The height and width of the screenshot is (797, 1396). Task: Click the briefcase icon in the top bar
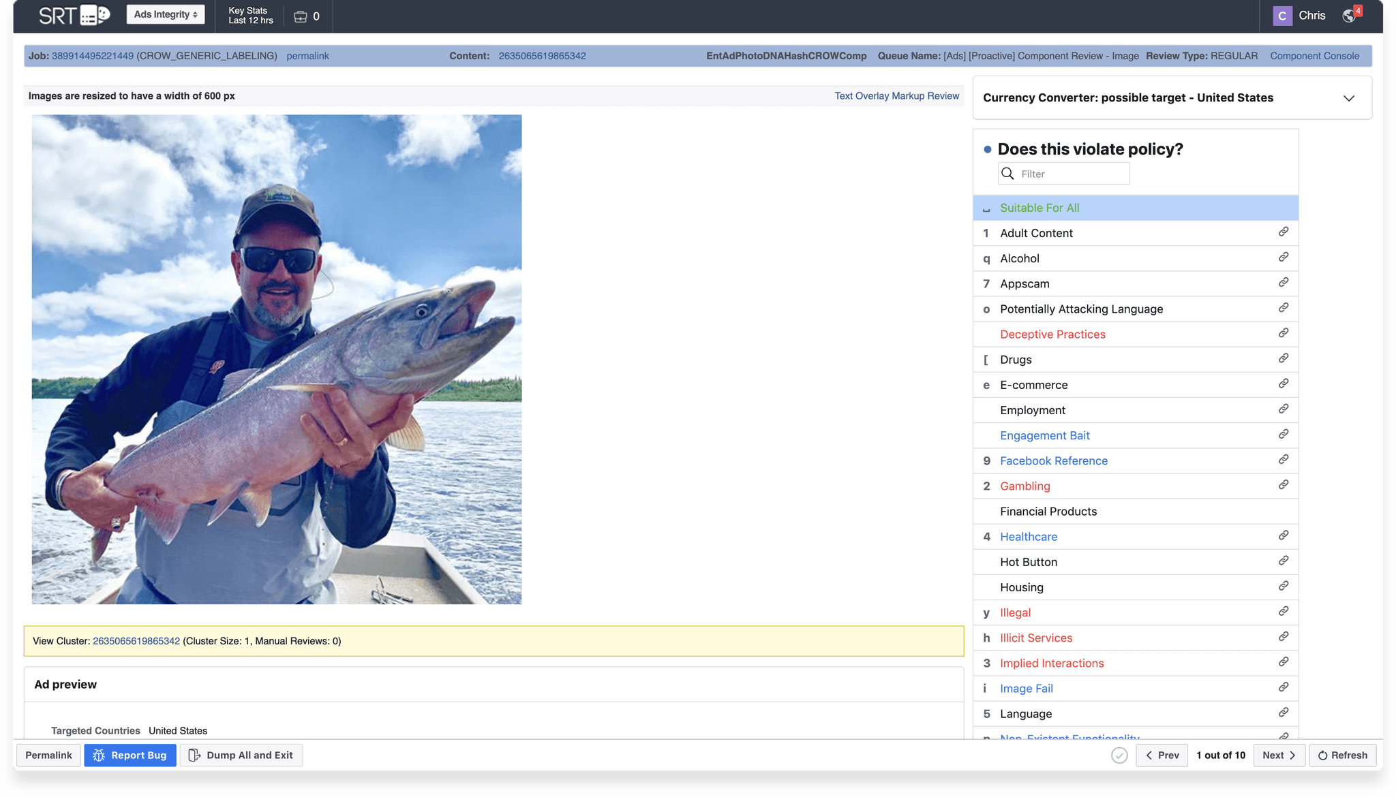[x=301, y=16]
